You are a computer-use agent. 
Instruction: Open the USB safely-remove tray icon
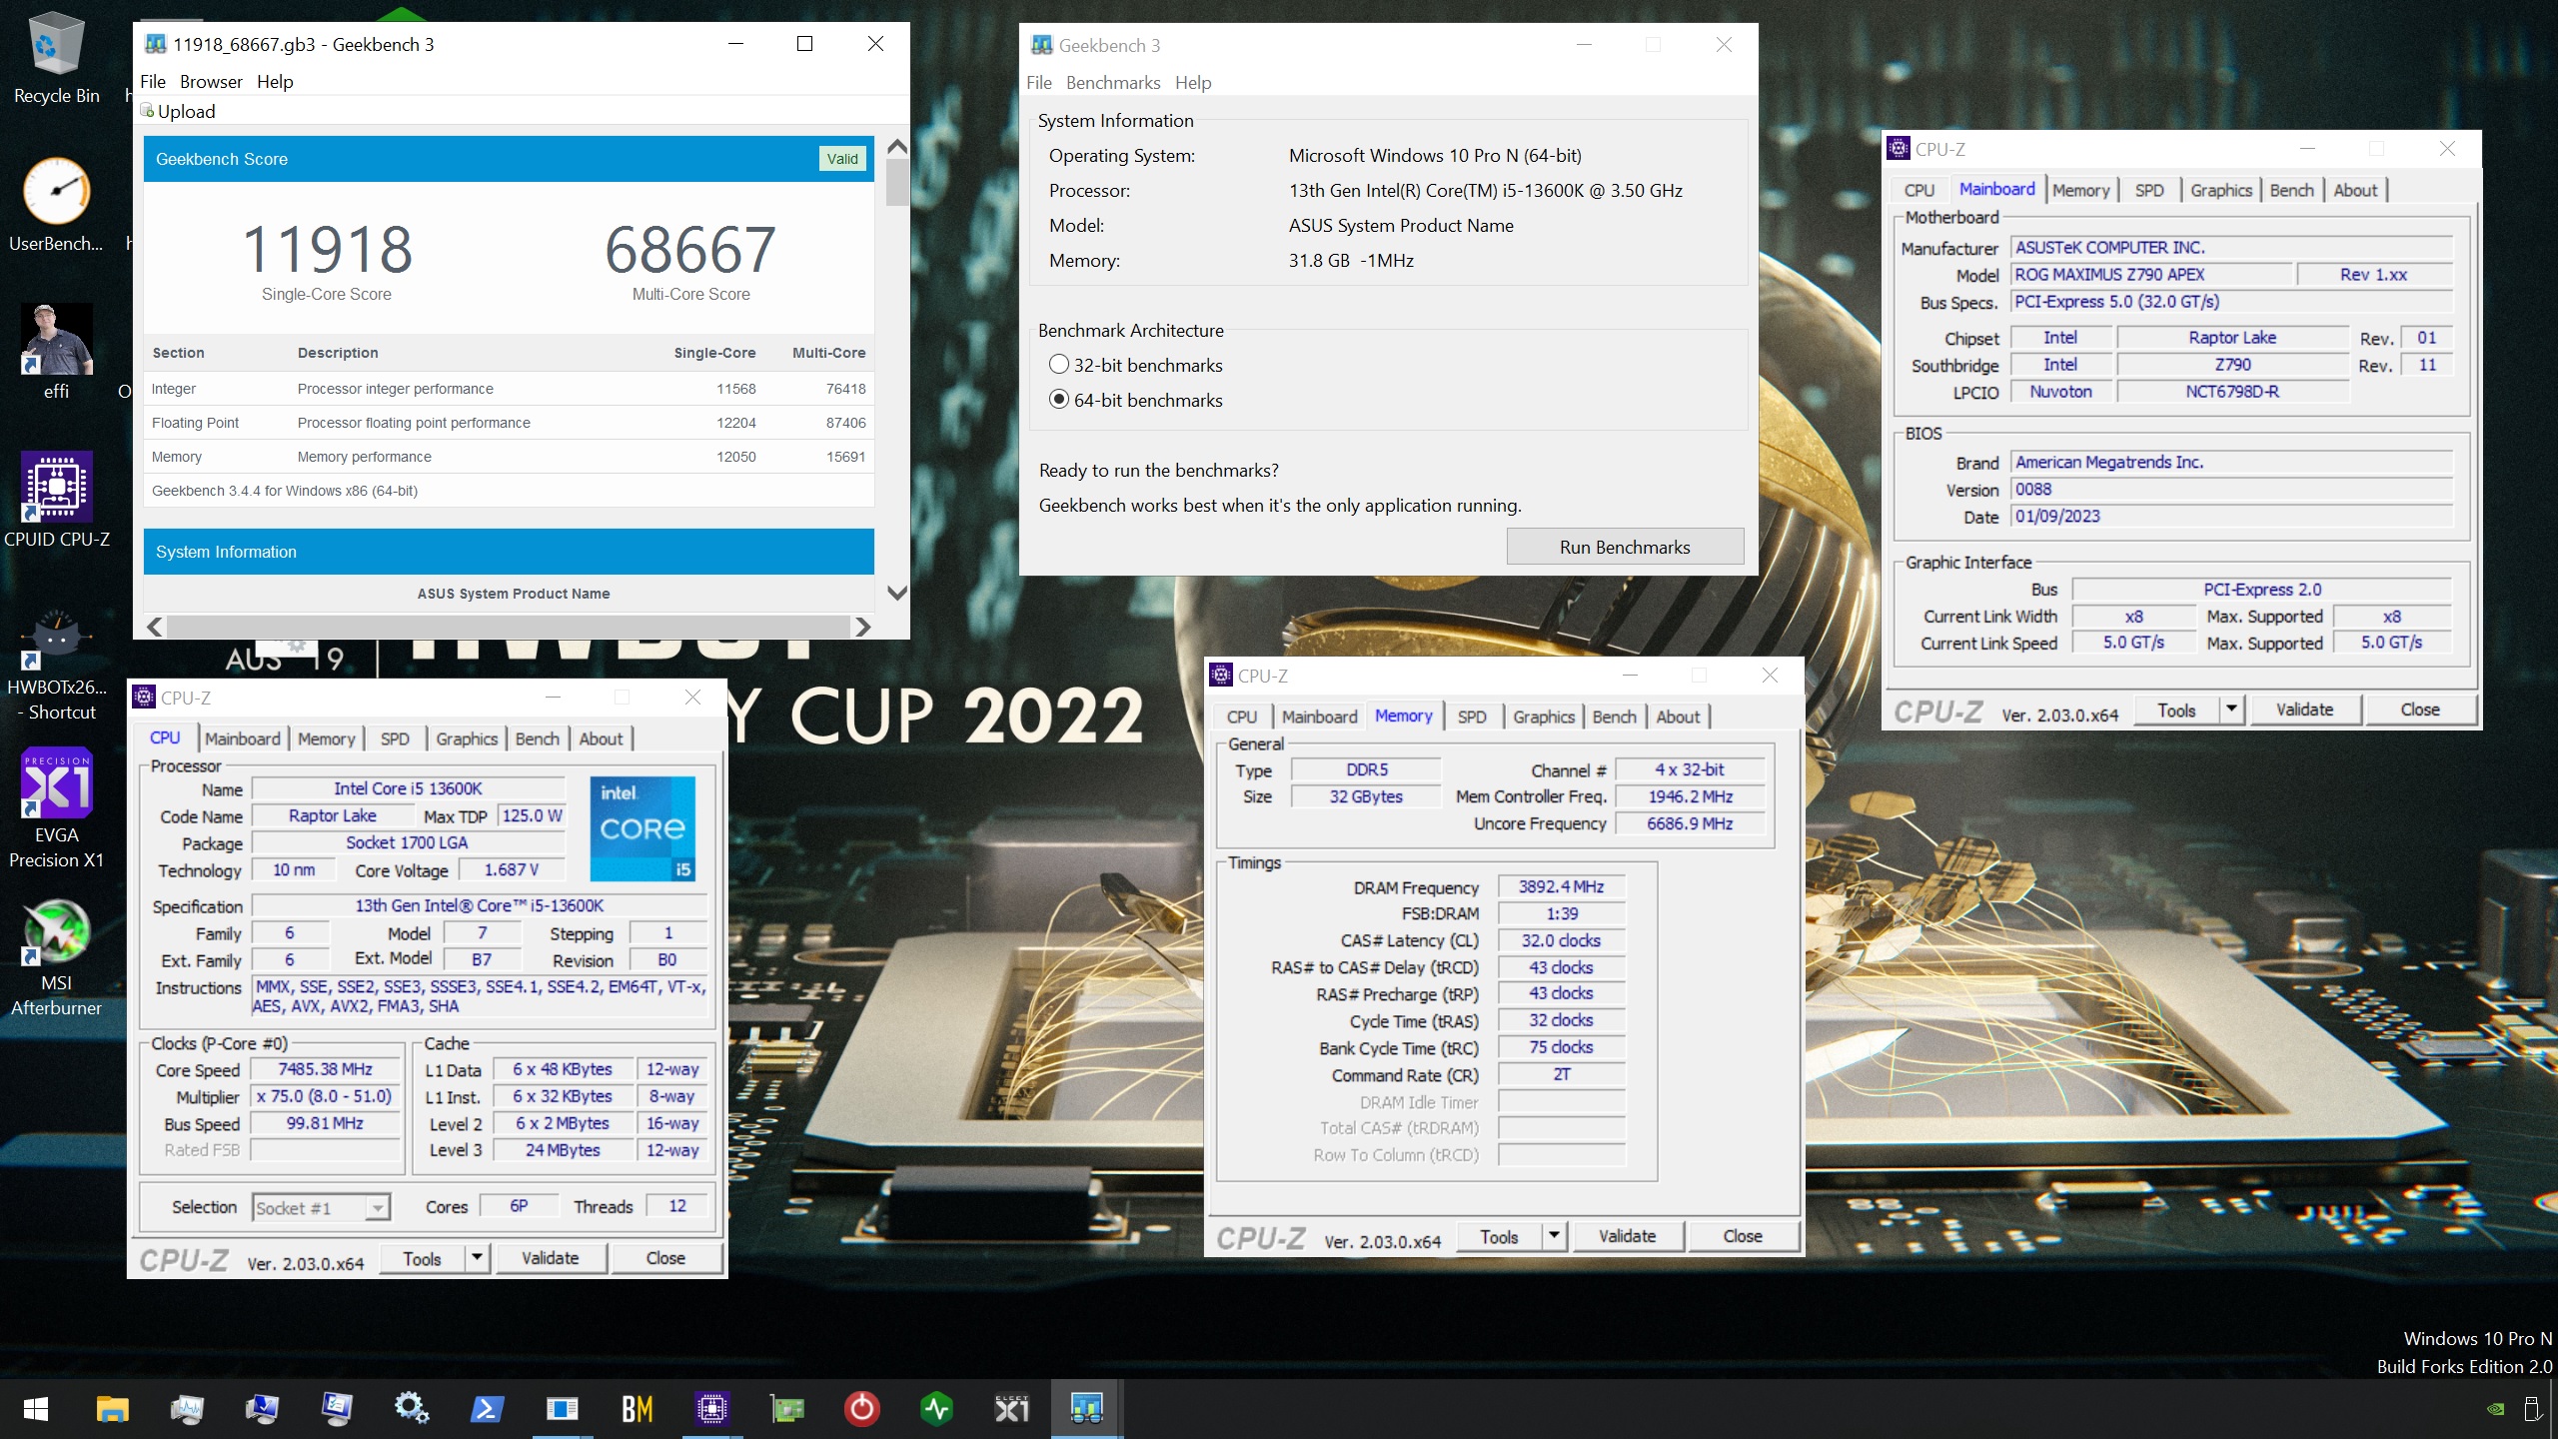[x=2533, y=1409]
